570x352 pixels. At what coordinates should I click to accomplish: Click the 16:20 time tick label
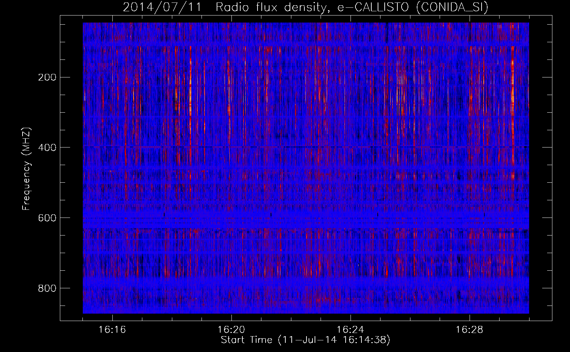231,330
